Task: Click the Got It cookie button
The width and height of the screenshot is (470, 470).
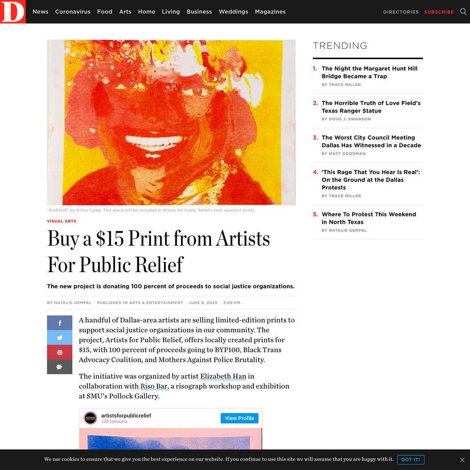Action: 411,460
